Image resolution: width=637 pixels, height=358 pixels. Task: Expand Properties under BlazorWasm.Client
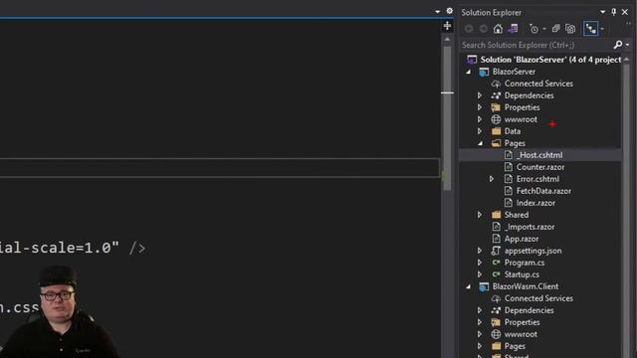(480, 322)
